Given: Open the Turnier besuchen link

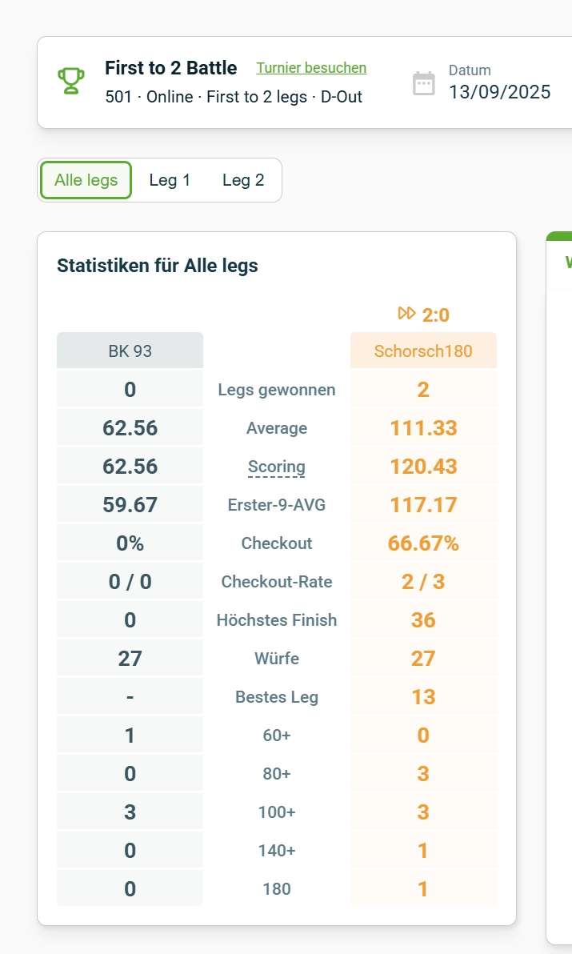Looking at the screenshot, I should 311,68.
